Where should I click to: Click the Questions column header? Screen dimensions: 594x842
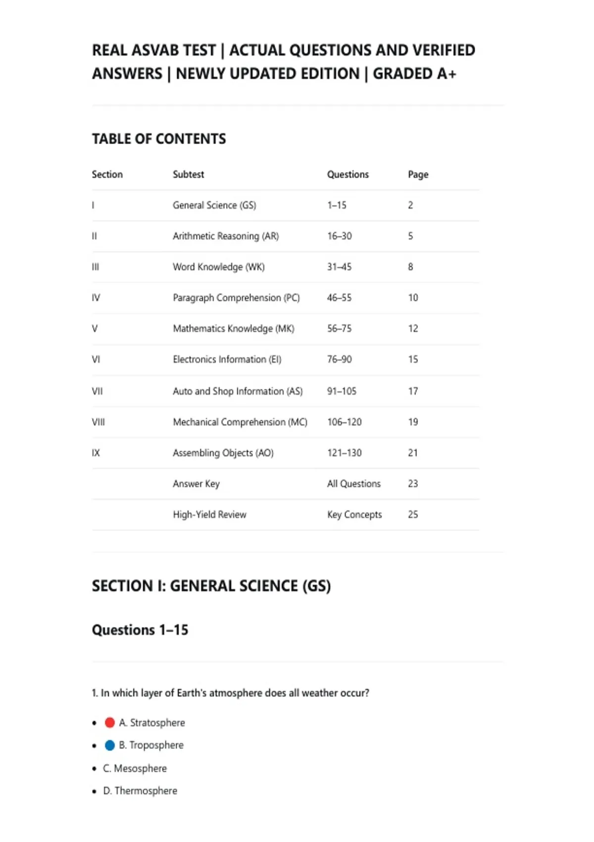pyautogui.click(x=348, y=174)
